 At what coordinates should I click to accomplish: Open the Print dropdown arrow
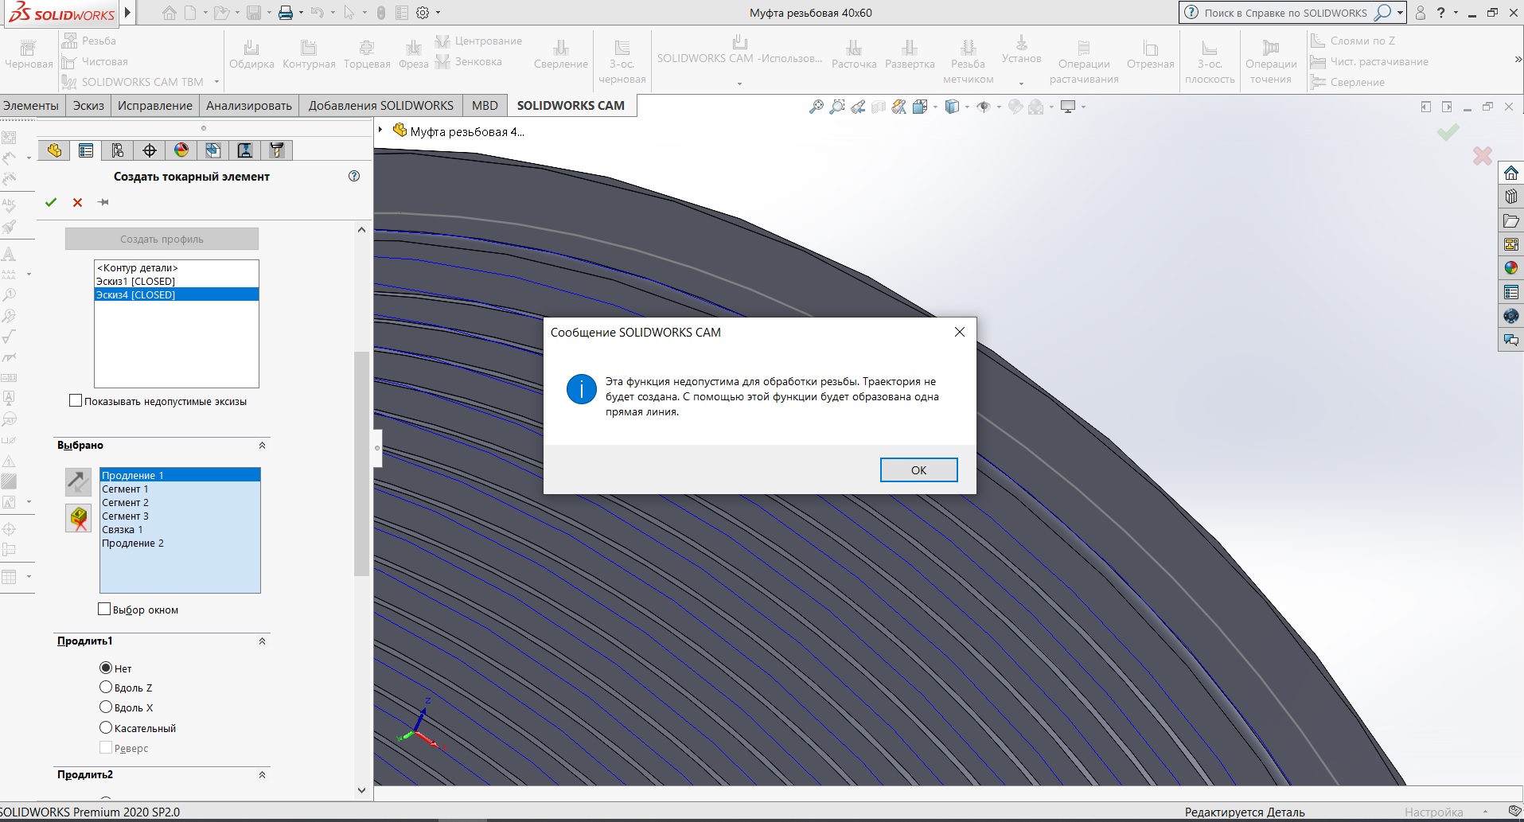pyautogui.click(x=301, y=13)
